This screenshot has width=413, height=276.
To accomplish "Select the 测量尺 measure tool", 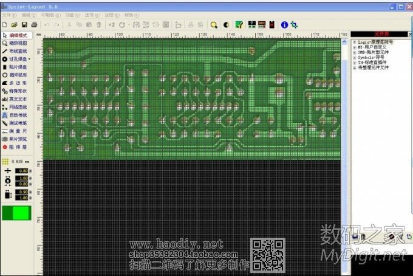I will pos(15,131).
